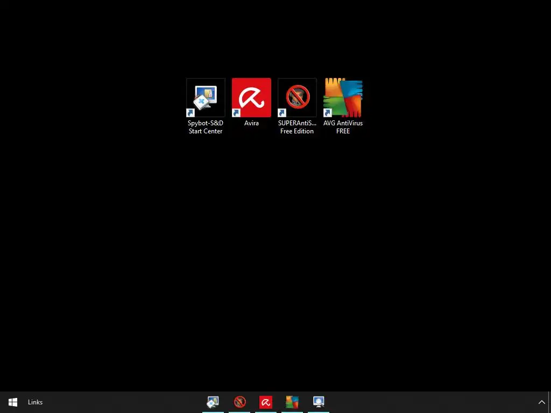Image resolution: width=551 pixels, height=413 pixels.
Task: Click the 'Spybot-S&D Start Center' label text
Action: [x=206, y=127]
